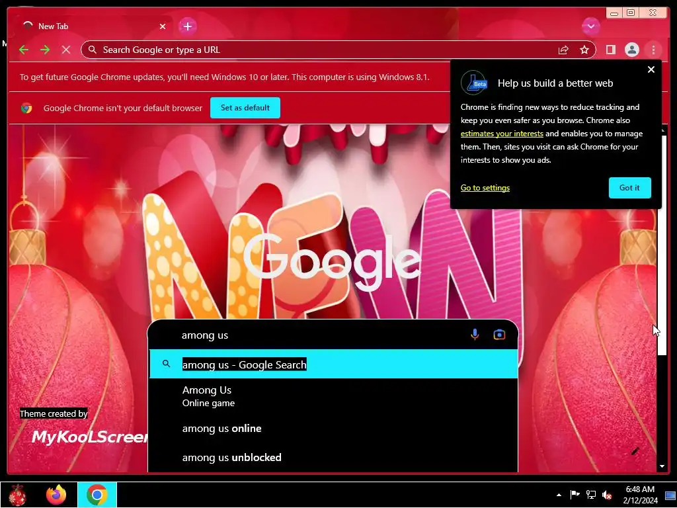
Task: Start voice search with microphone icon
Action: (x=475, y=335)
